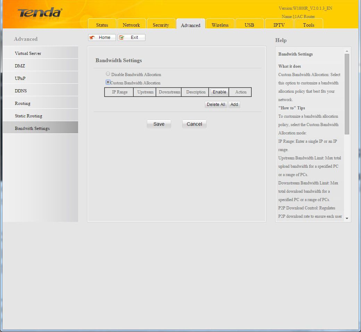
Task: Click Delete All button
Action: (x=216, y=105)
